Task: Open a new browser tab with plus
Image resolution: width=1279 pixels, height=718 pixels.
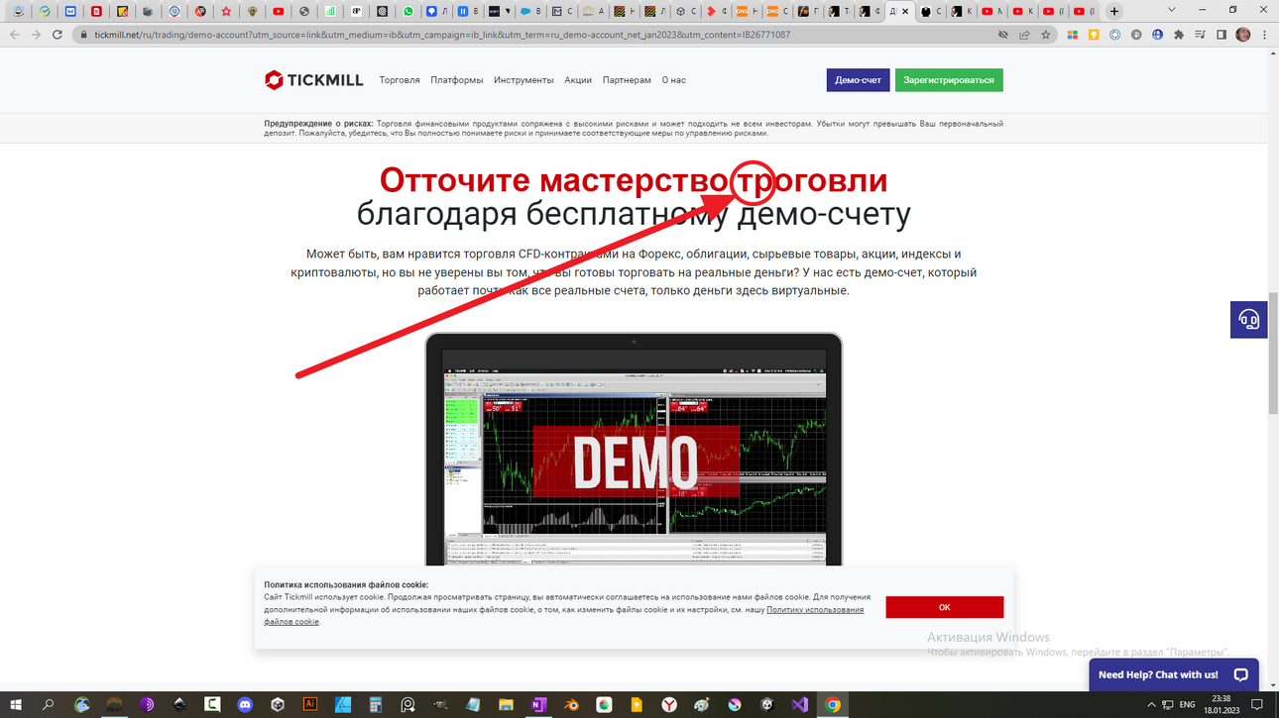Action: pyautogui.click(x=1114, y=11)
